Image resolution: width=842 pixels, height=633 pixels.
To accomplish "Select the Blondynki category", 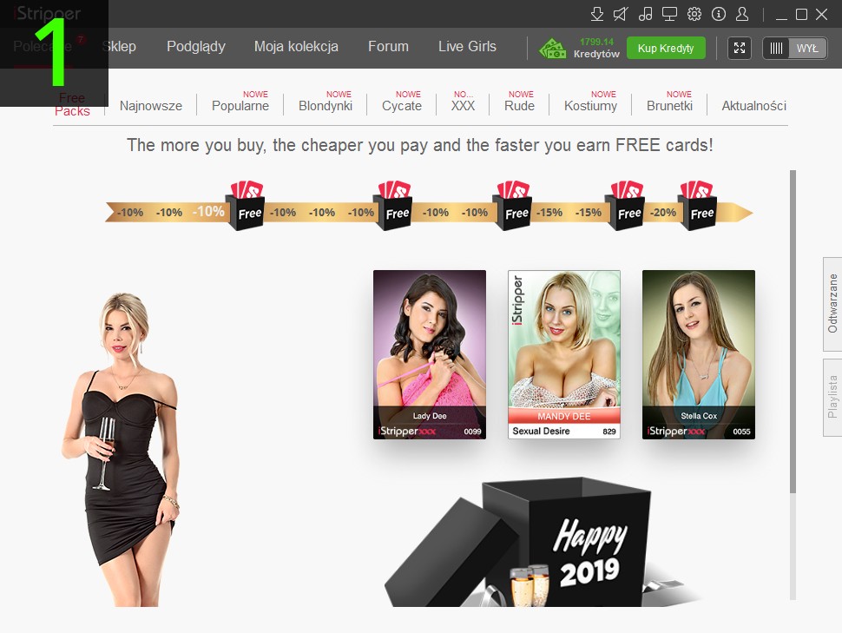I will tap(326, 106).
